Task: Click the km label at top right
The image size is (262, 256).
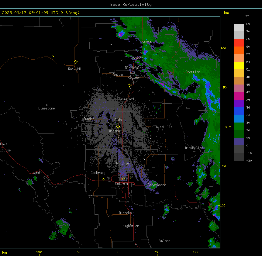Action: pyautogui.click(x=226, y=13)
